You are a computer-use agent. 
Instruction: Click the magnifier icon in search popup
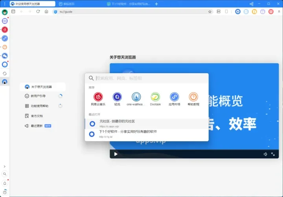click(x=91, y=78)
